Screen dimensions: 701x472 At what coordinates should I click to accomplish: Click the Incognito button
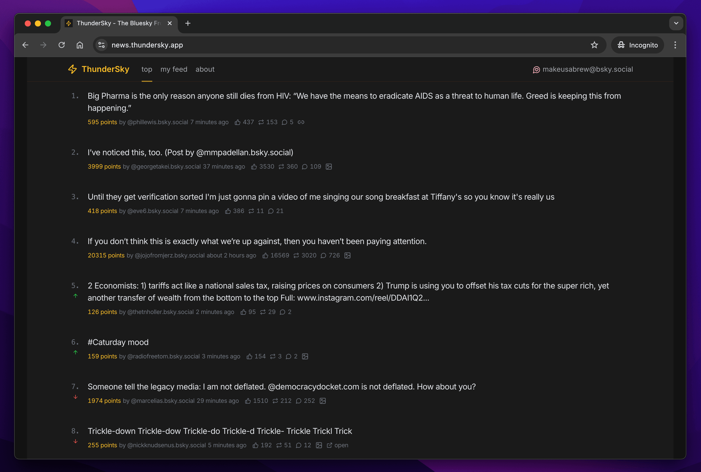(x=637, y=45)
